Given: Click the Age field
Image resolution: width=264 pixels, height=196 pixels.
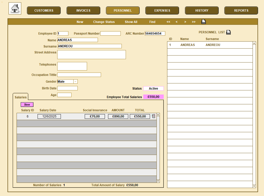Looking at the screenshot, I should pyautogui.click(x=64, y=95).
